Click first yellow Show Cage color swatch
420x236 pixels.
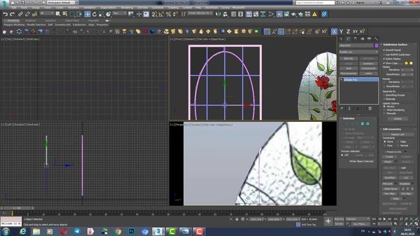click(406, 63)
